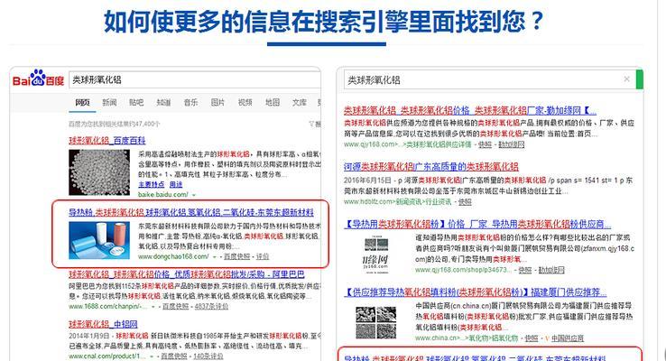Open 快照 for the qjy168.com first result
Viewport: 666px width, 361px height.
(485, 144)
